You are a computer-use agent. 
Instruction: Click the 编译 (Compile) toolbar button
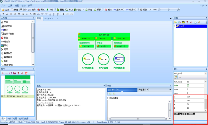click(32, 10)
